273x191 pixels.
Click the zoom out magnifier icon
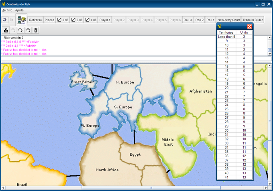[29, 30]
